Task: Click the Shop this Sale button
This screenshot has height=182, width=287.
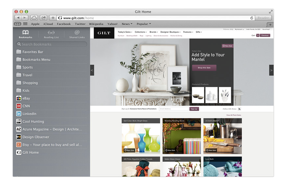Action: (x=204, y=68)
